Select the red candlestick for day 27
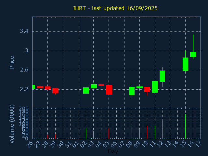 40,87
